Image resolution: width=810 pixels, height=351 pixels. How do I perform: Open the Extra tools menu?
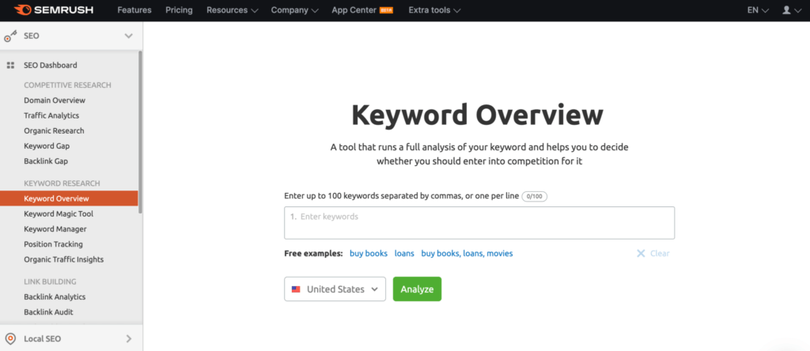click(x=434, y=9)
